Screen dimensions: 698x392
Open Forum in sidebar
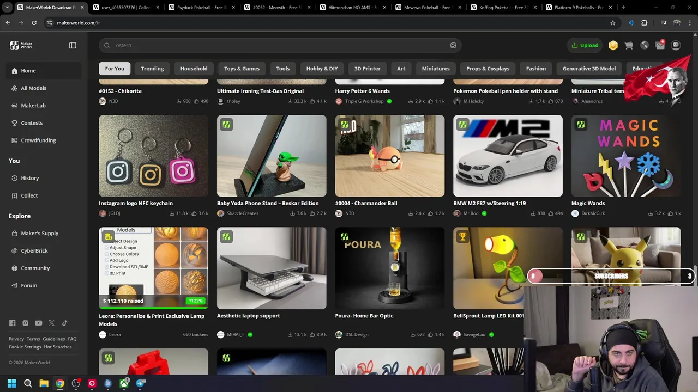pos(44,285)
